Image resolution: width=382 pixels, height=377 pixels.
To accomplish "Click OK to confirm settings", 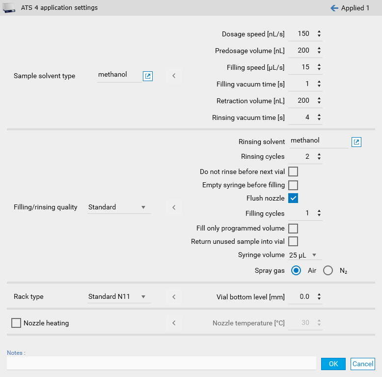I will point(333,364).
